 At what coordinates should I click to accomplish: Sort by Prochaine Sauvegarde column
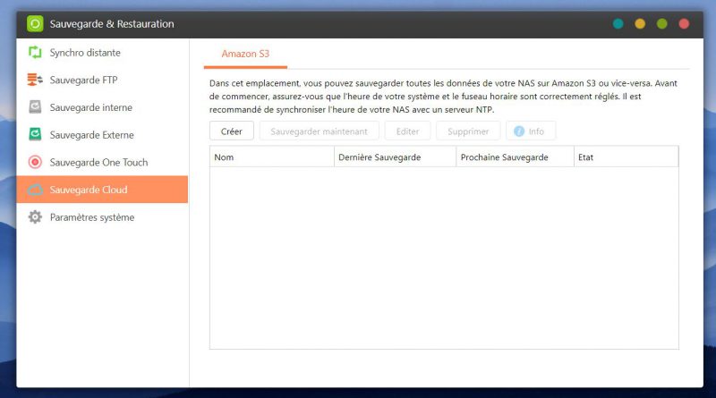tap(516, 157)
